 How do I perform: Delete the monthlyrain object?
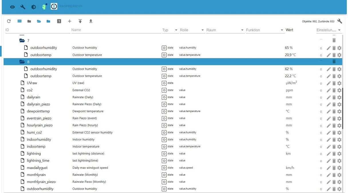334,175
